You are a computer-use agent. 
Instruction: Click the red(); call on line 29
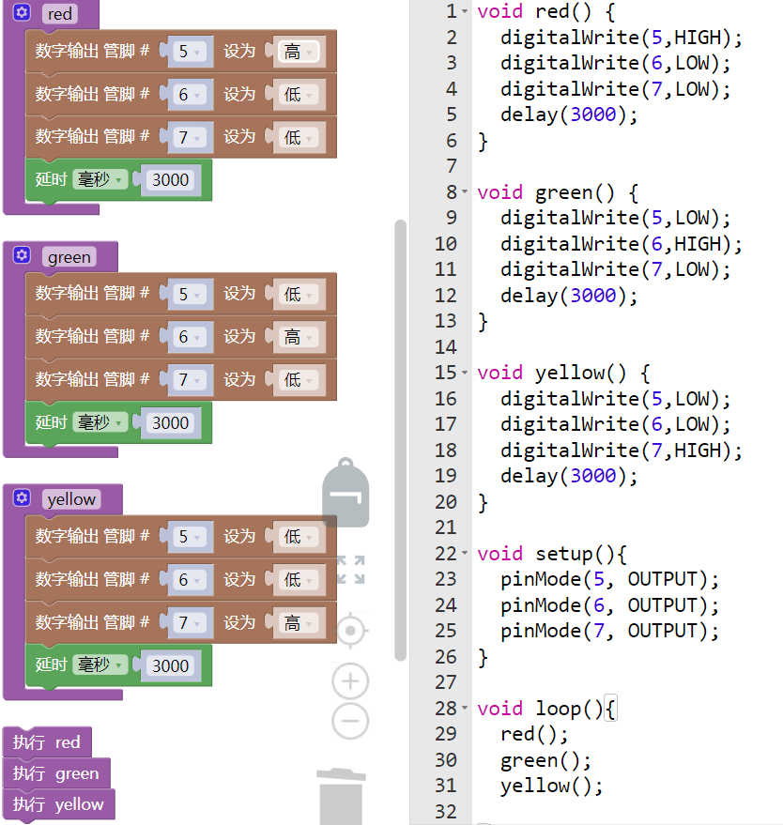pos(534,733)
